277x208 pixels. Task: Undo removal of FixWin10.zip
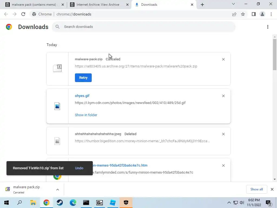tap(79, 168)
